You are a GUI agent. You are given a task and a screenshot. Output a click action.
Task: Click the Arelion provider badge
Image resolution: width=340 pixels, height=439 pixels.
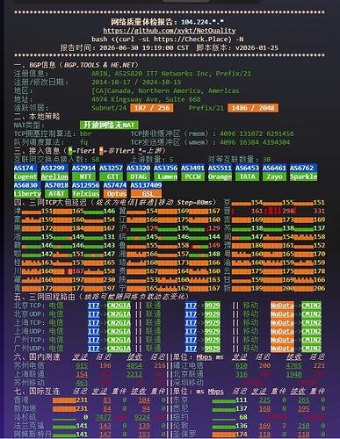point(54,176)
